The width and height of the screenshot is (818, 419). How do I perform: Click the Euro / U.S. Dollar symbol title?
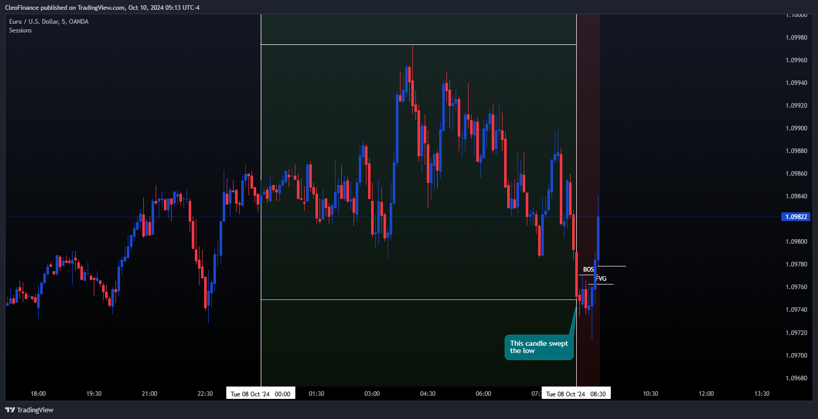click(48, 22)
